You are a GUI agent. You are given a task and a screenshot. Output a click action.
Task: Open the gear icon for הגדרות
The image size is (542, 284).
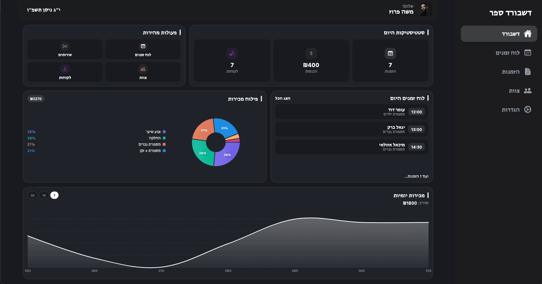(x=528, y=110)
